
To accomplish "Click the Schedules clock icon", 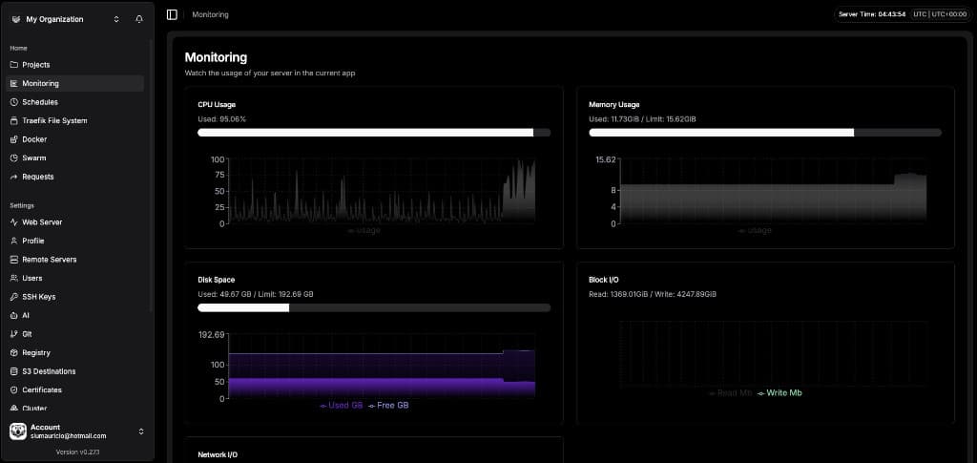I will (14, 102).
